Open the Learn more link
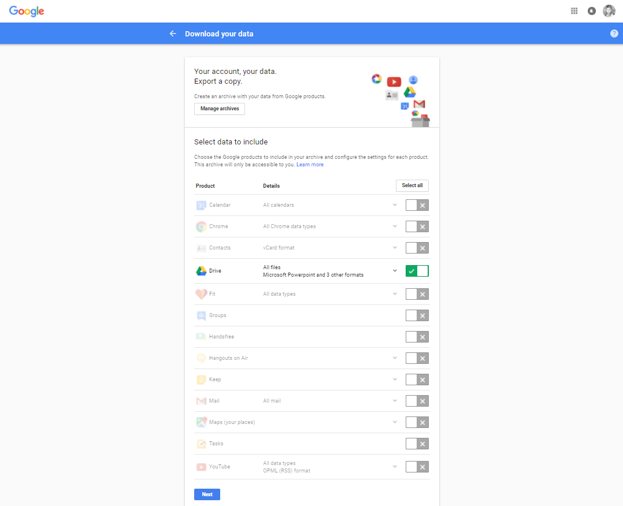Viewport: 623px width, 506px height. pyautogui.click(x=310, y=165)
